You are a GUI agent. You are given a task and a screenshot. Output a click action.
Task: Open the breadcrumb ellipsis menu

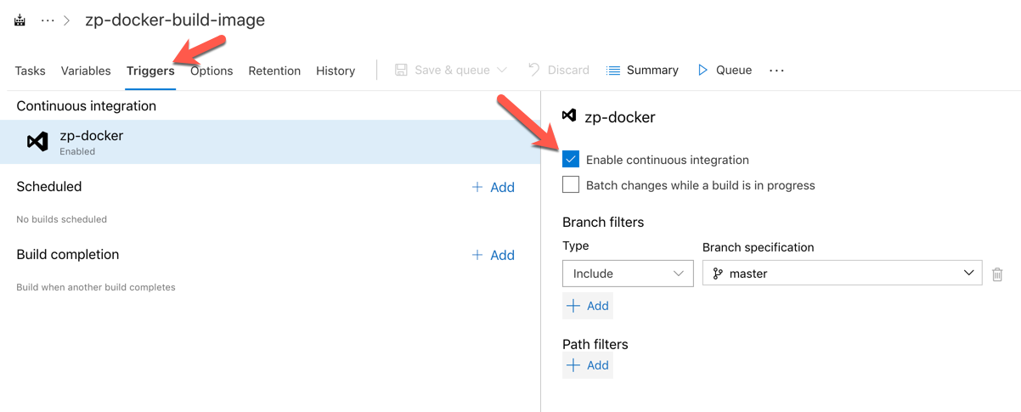(48, 20)
